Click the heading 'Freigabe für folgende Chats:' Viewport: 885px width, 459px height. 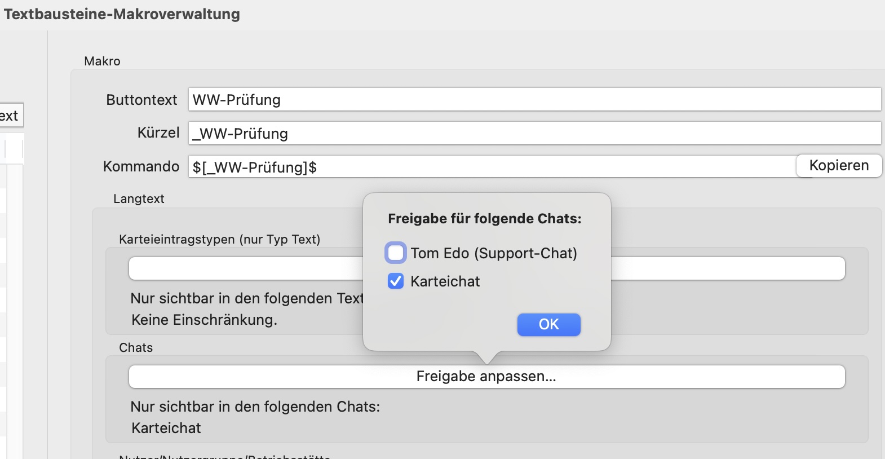(x=485, y=219)
